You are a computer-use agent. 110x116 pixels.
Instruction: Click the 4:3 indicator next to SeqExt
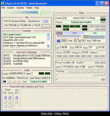(97, 63)
